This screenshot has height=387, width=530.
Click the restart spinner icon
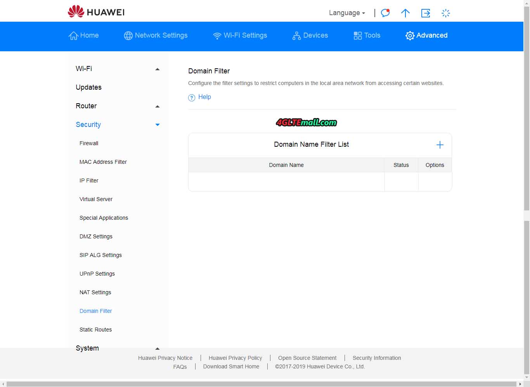pos(446,13)
